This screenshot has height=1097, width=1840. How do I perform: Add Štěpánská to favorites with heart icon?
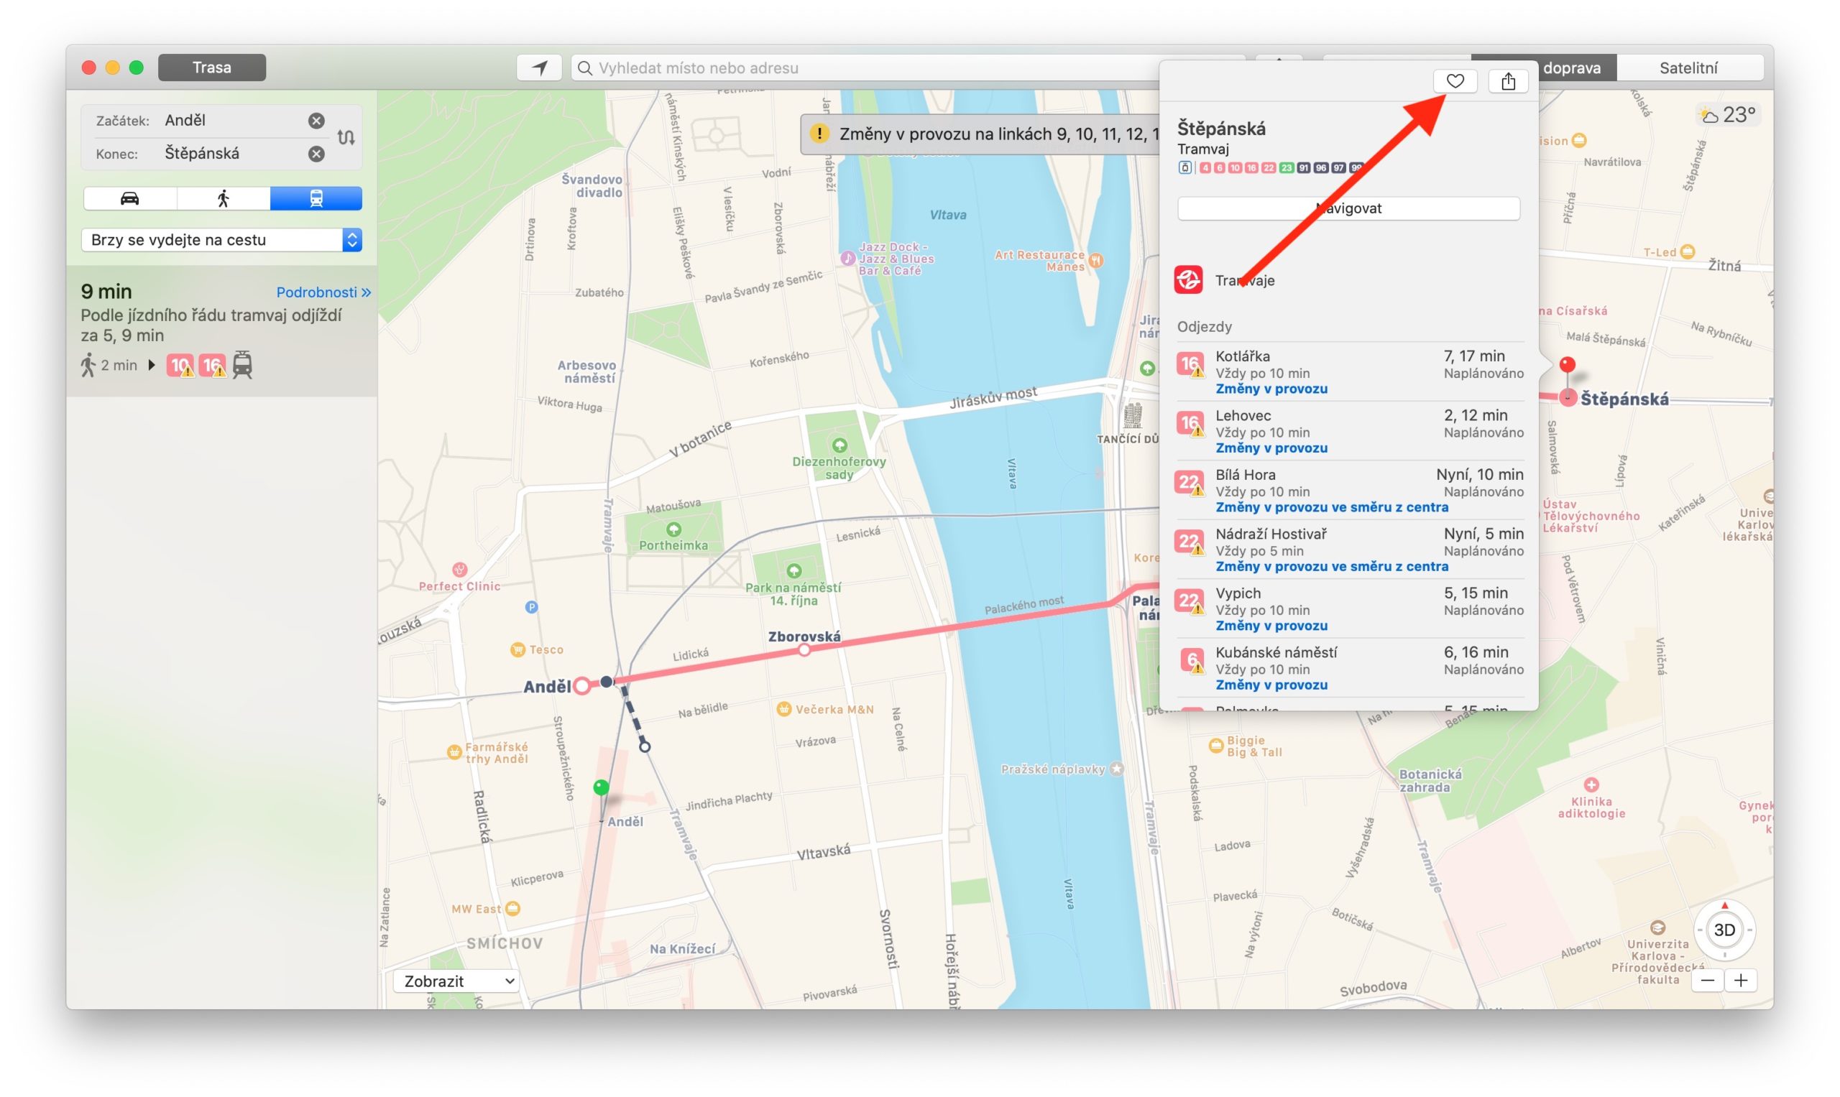tap(1455, 81)
